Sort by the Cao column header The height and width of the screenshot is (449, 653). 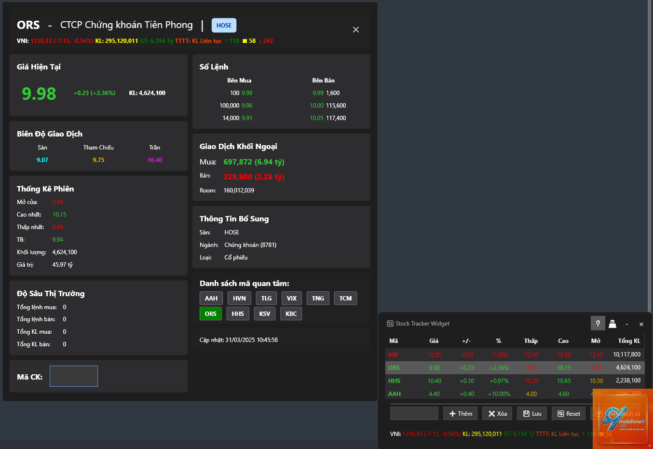(563, 340)
